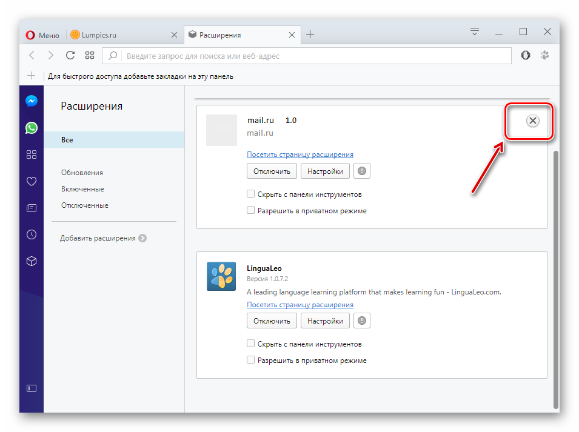Reload the current page
Screen dimensions: 579x432
[70, 55]
